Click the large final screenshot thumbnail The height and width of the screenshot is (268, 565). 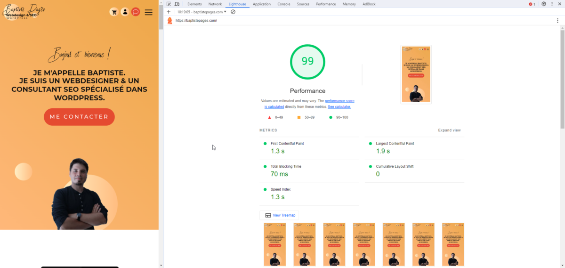pos(416,74)
